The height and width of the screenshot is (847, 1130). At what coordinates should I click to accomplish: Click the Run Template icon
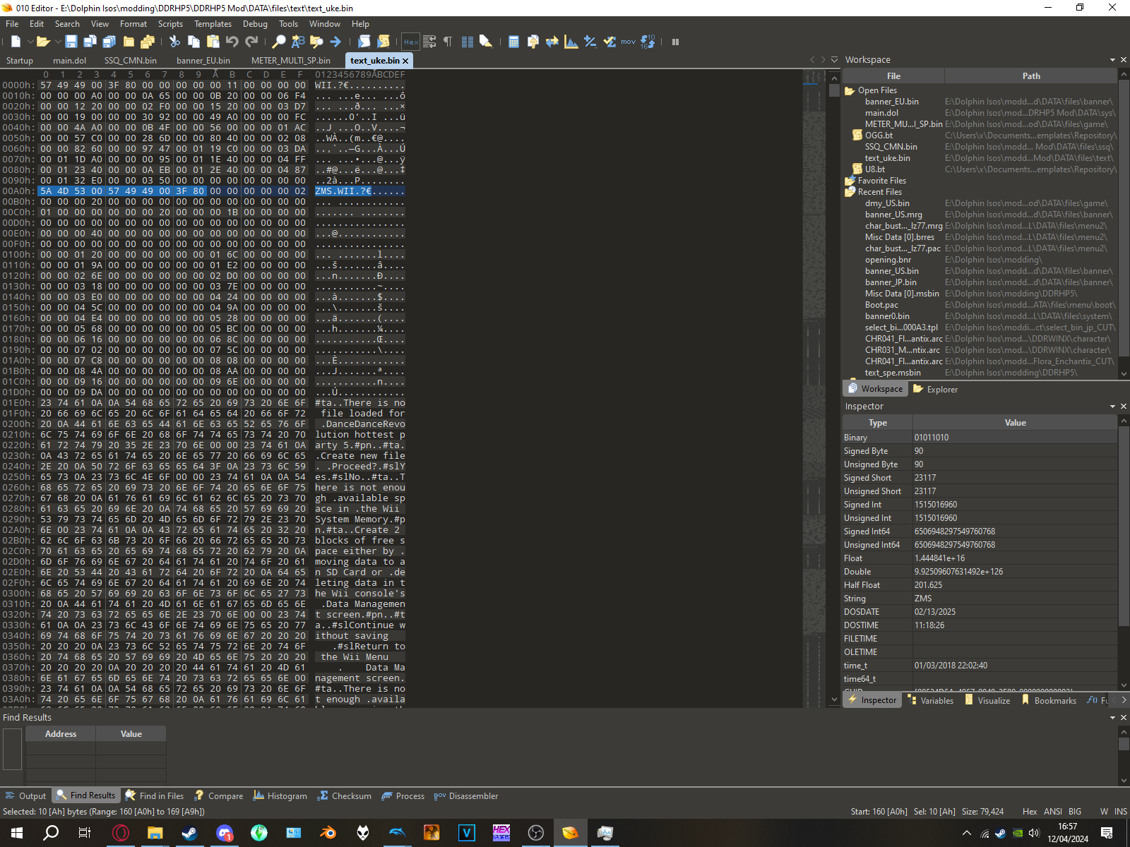pyautogui.click(x=383, y=42)
